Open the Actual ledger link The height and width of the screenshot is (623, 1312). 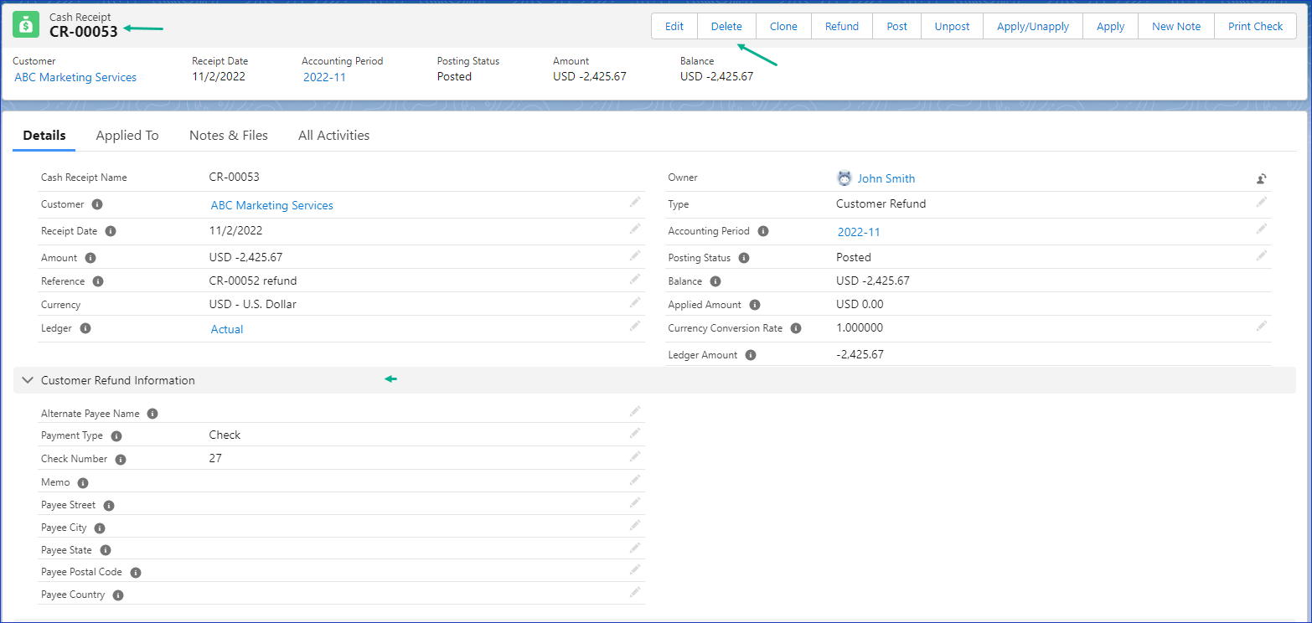[x=227, y=329]
